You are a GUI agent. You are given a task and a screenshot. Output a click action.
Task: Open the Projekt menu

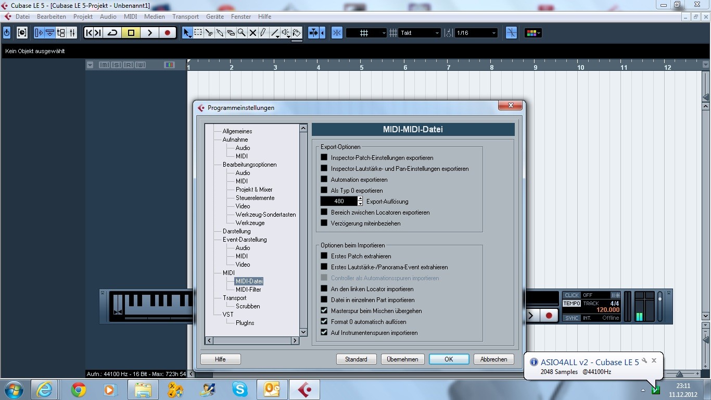pos(83,17)
